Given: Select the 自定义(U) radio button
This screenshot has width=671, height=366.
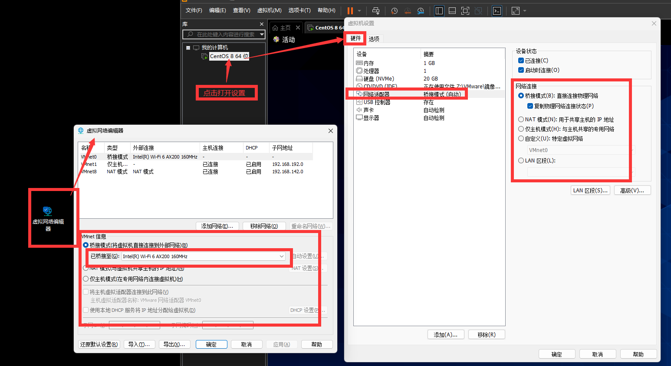Looking at the screenshot, I should pyautogui.click(x=521, y=139).
